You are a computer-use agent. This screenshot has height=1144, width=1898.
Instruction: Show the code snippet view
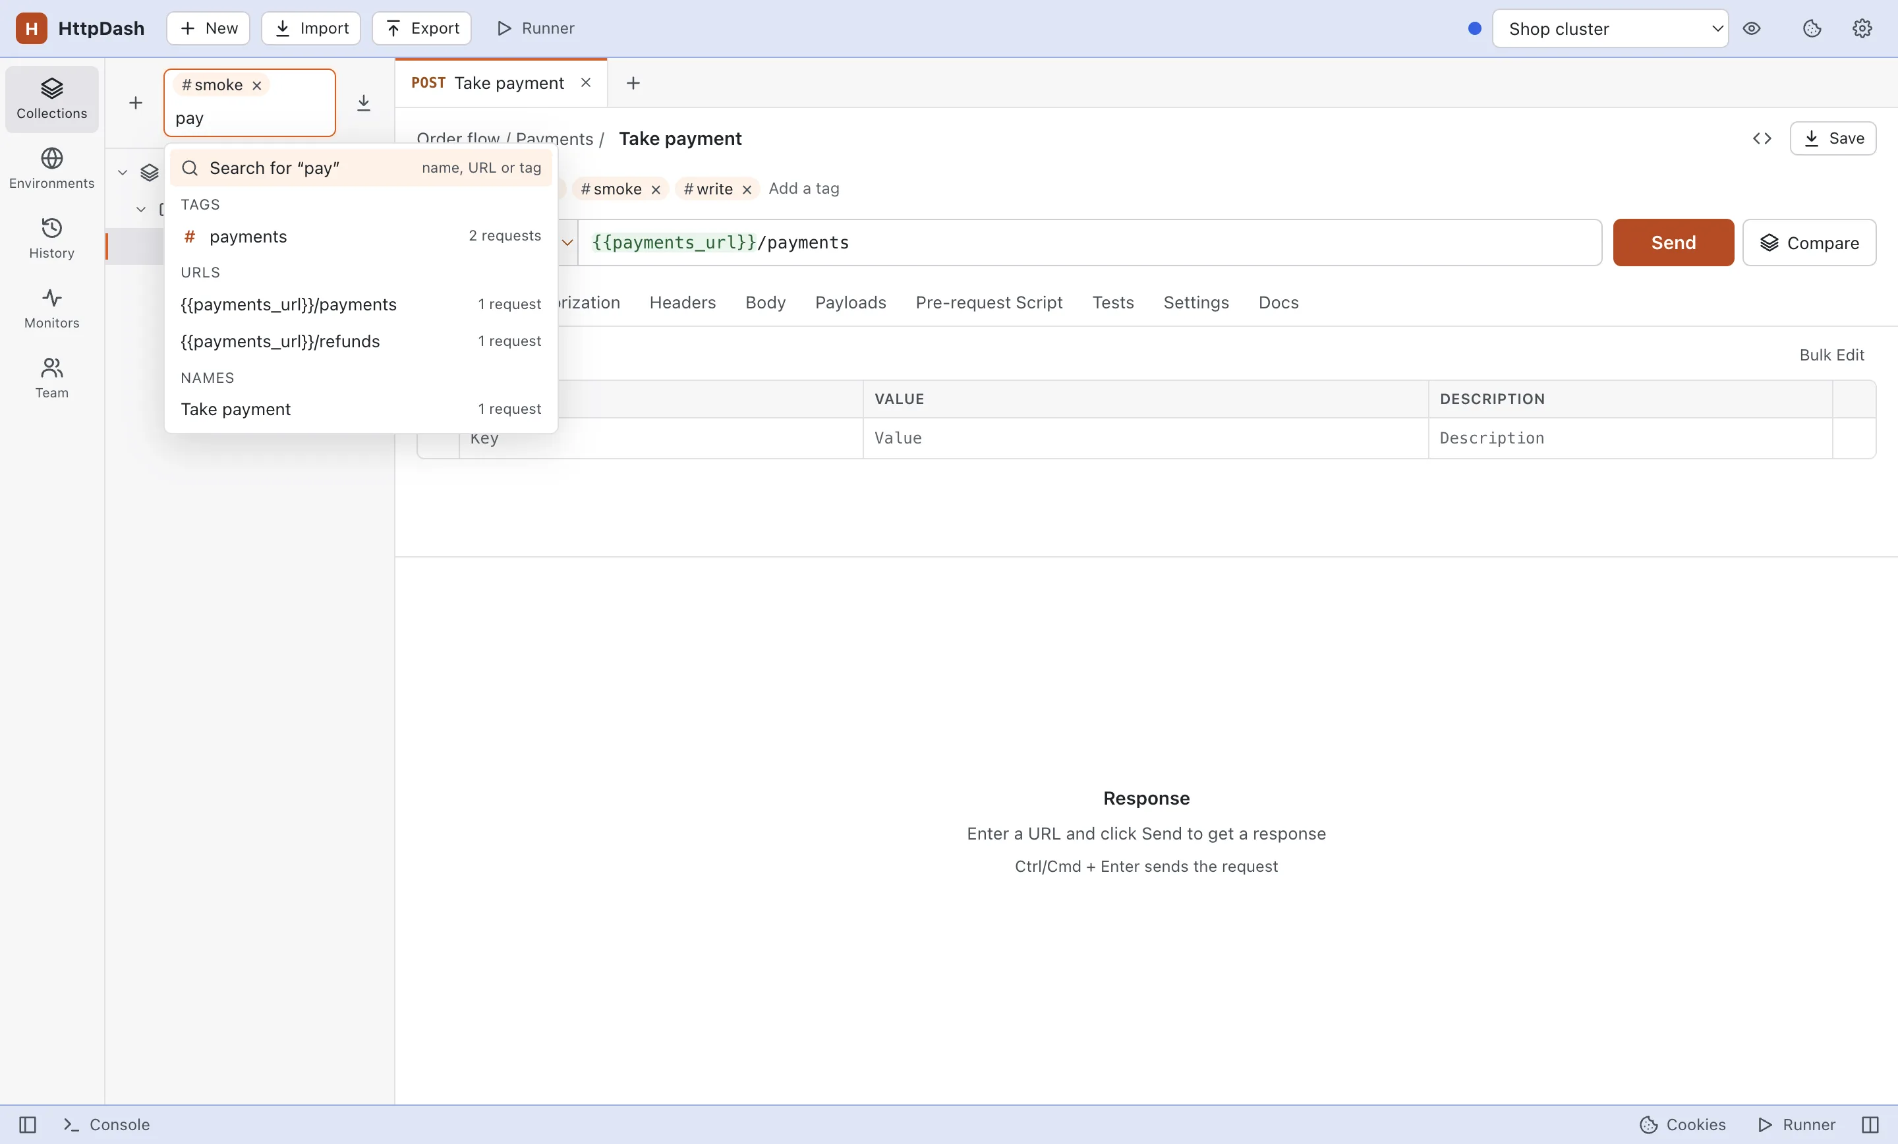[1762, 138]
